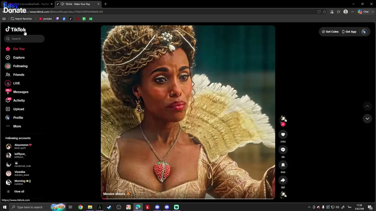Open Copilot Chat in browser toolbar
The width and height of the screenshot is (376, 211).
coord(363,12)
